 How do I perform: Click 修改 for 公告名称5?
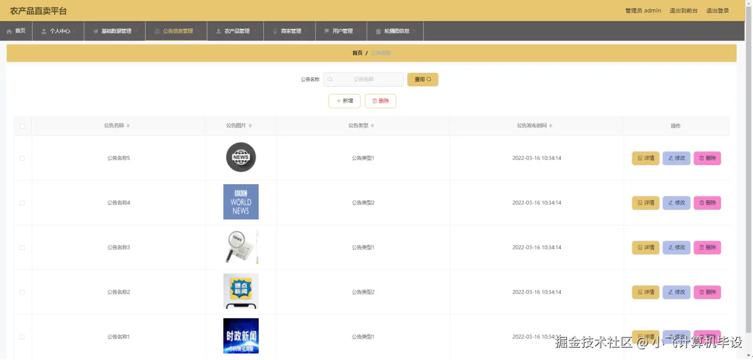tap(677, 158)
